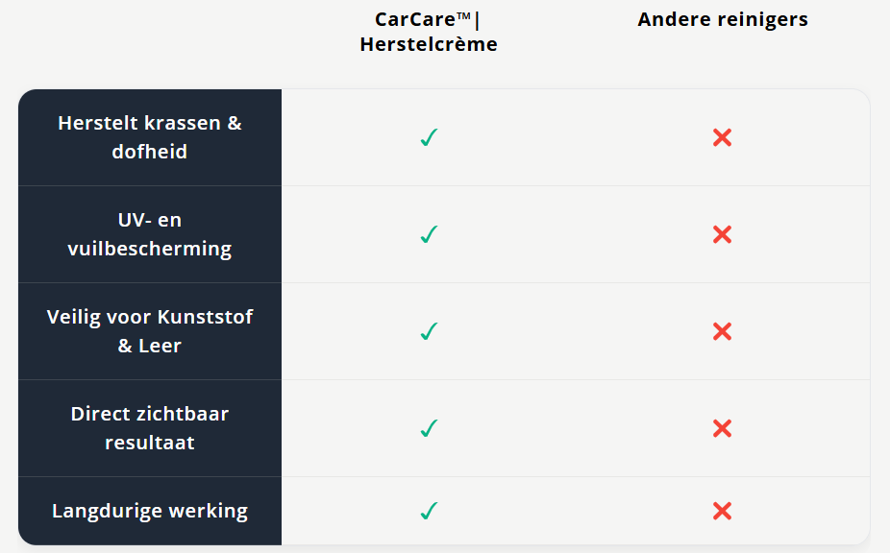
Task: Click the red cross for Direct zichtbaar resultaat
Action: pyautogui.click(x=723, y=428)
